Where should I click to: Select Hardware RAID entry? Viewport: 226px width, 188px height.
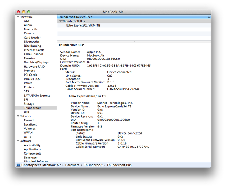coord(34,67)
